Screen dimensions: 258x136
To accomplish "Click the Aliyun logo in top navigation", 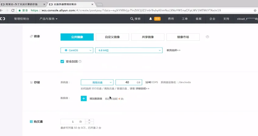I will (2, 19).
